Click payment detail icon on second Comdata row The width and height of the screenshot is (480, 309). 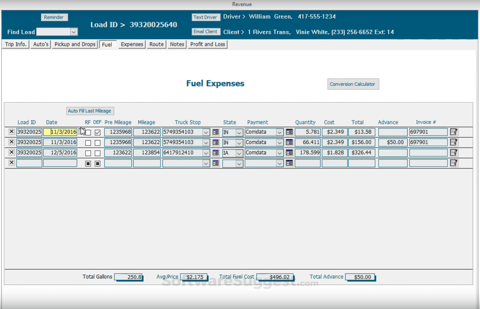(289, 142)
